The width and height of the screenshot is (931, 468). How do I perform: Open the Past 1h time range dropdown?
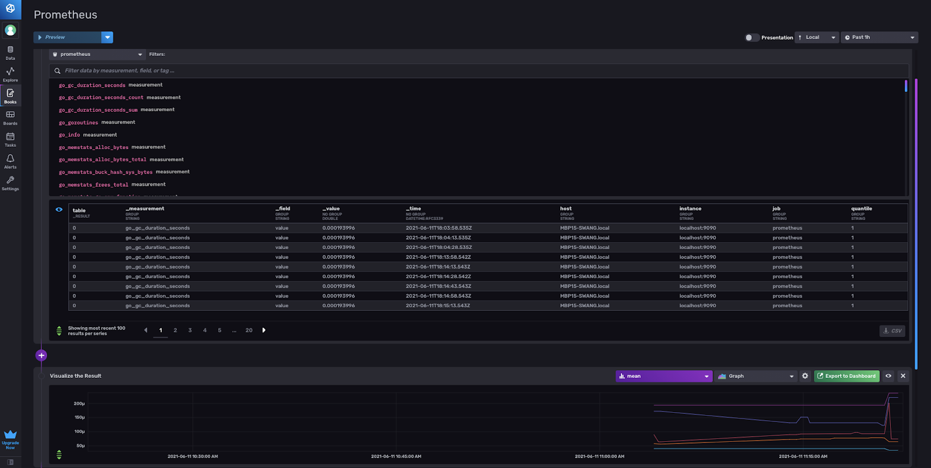coord(879,37)
